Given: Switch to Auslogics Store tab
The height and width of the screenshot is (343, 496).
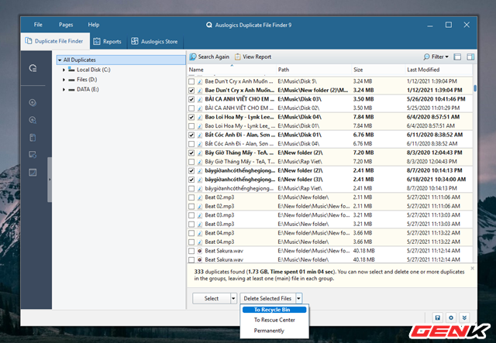Looking at the screenshot, I should (x=155, y=41).
